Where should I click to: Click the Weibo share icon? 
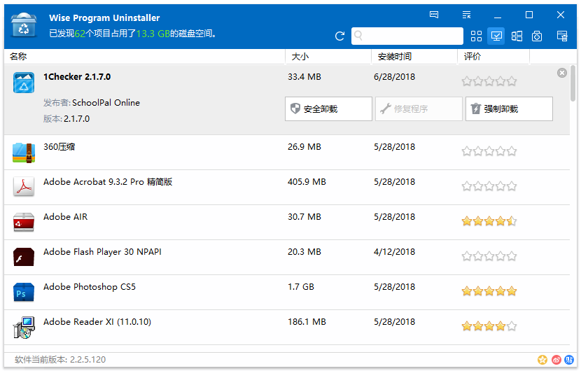556,360
